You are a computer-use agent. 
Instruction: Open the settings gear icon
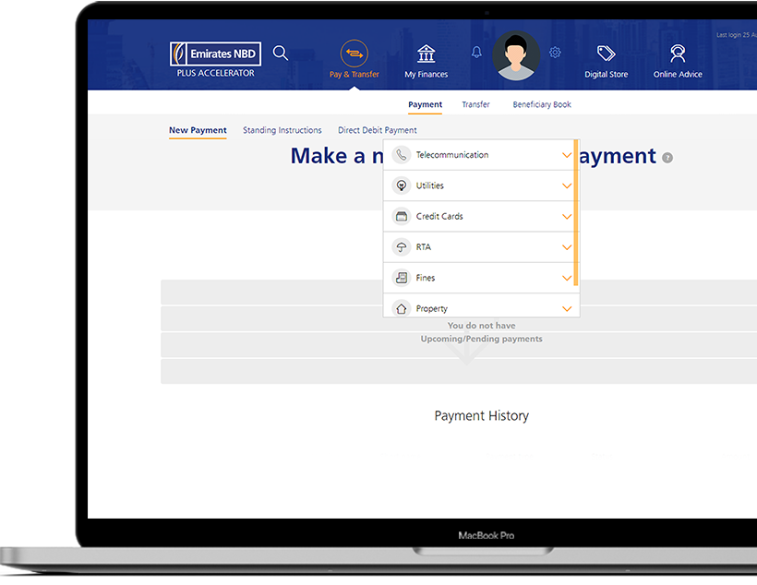555,53
